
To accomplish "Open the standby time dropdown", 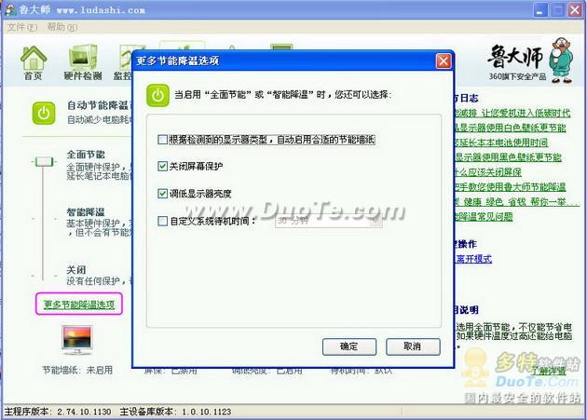I will click(329, 222).
